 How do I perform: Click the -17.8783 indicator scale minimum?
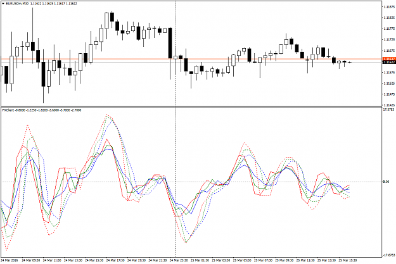point(389,255)
